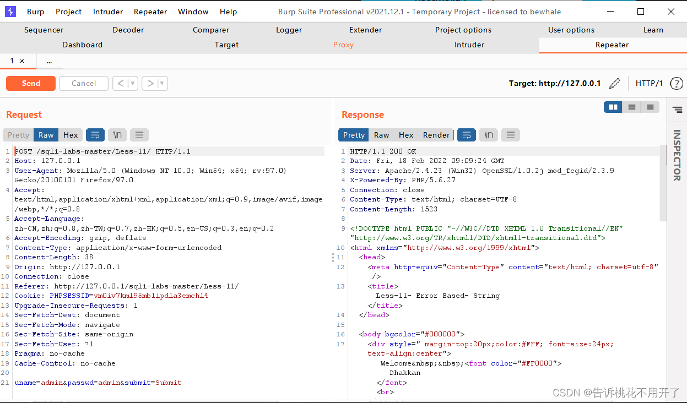This screenshot has height=403, width=687.
Task: Open the HTTP/1 protocol selector
Action: pos(649,84)
